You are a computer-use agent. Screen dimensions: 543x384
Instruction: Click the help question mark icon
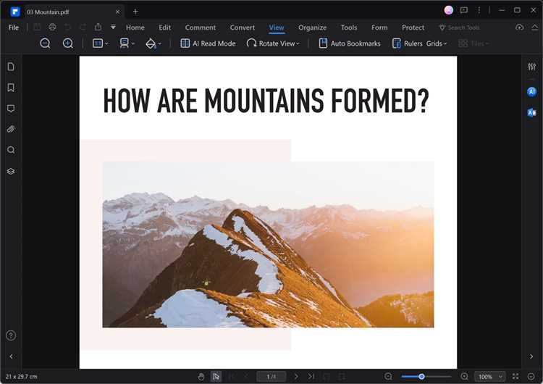click(x=11, y=335)
